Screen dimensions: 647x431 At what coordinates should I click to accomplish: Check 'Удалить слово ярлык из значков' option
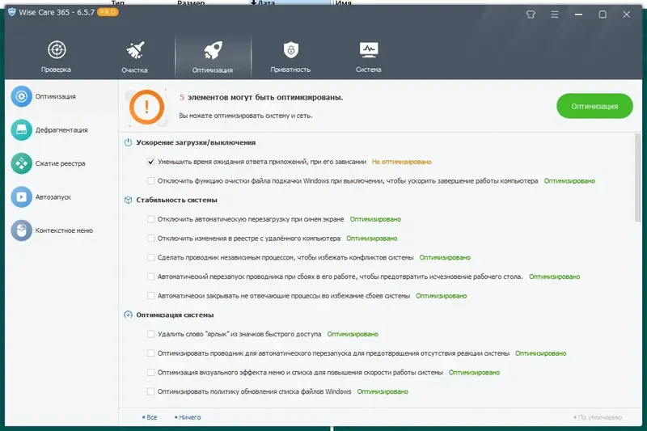pos(151,334)
